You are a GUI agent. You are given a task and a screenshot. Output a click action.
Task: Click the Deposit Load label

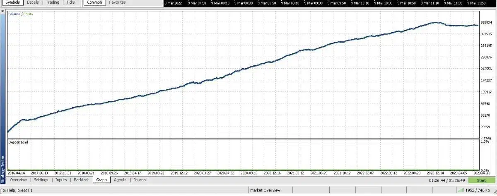18,142
